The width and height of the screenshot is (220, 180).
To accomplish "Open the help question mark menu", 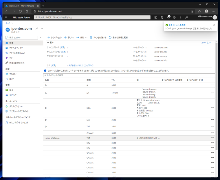I will (x=180, y=17).
